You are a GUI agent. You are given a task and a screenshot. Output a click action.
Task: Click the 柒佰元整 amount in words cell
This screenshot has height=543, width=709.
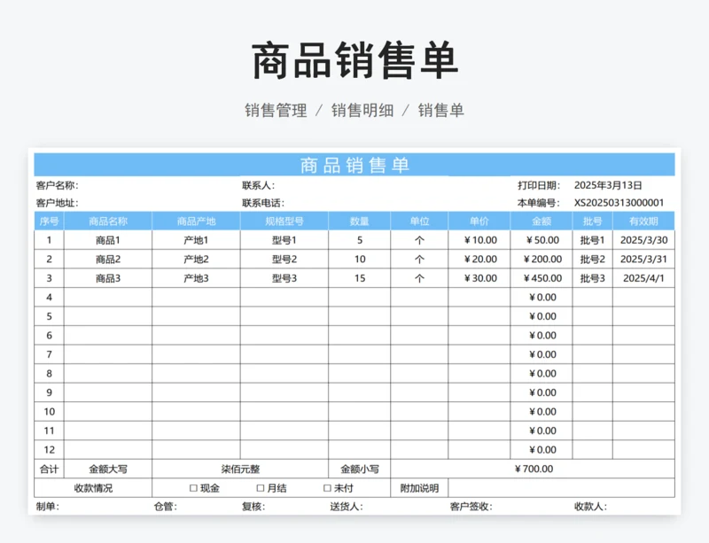coord(240,469)
